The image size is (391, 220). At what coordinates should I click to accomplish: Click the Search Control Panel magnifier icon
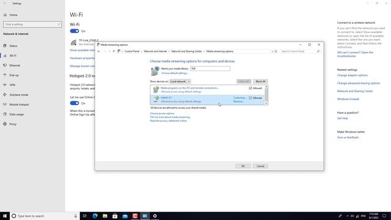(x=318, y=51)
